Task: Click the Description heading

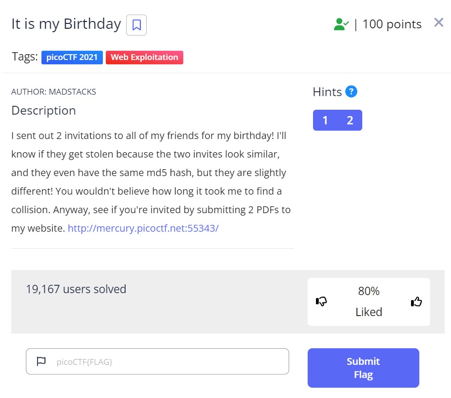Action: (44, 111)
